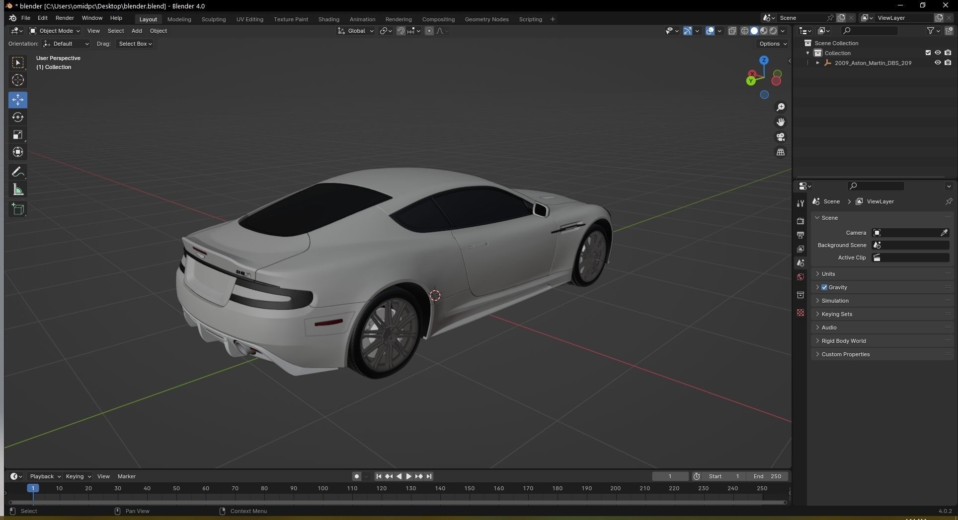Expand the Units panel
This screenshot has width=958, height=520.
(882, 274)
